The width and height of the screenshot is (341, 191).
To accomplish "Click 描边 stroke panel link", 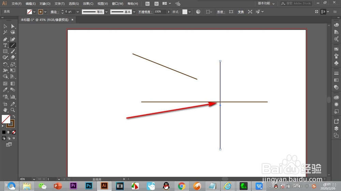I will 54,12.
